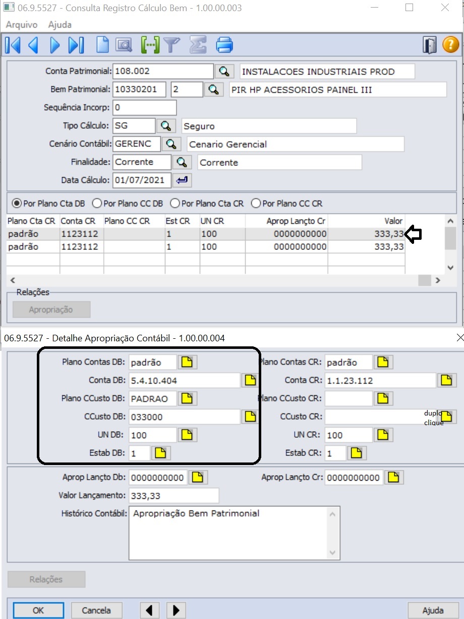Click the Histórico Contábil text area
Image resolution: width=464 pixels, height=619 pixels.
(x=234, y=533)
